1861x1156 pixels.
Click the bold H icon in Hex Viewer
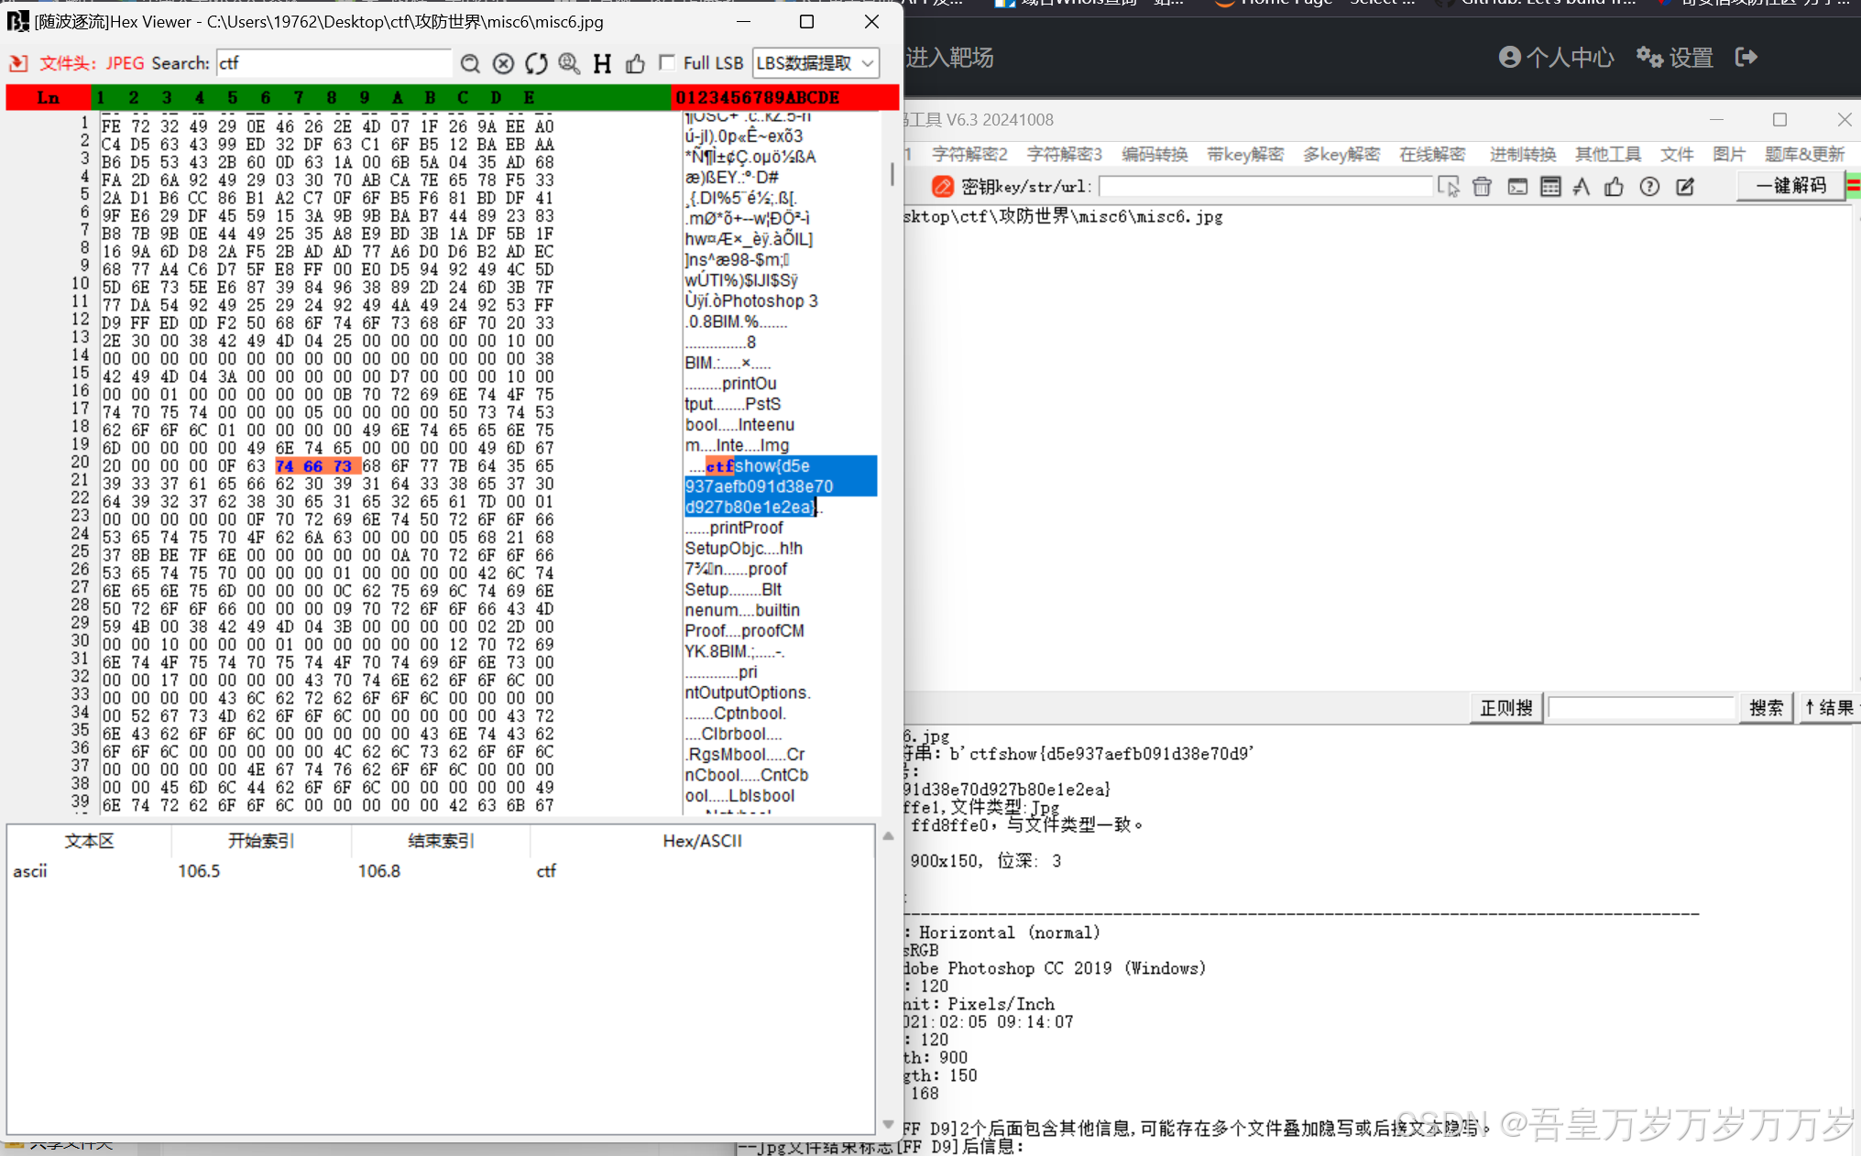(602, 63)
